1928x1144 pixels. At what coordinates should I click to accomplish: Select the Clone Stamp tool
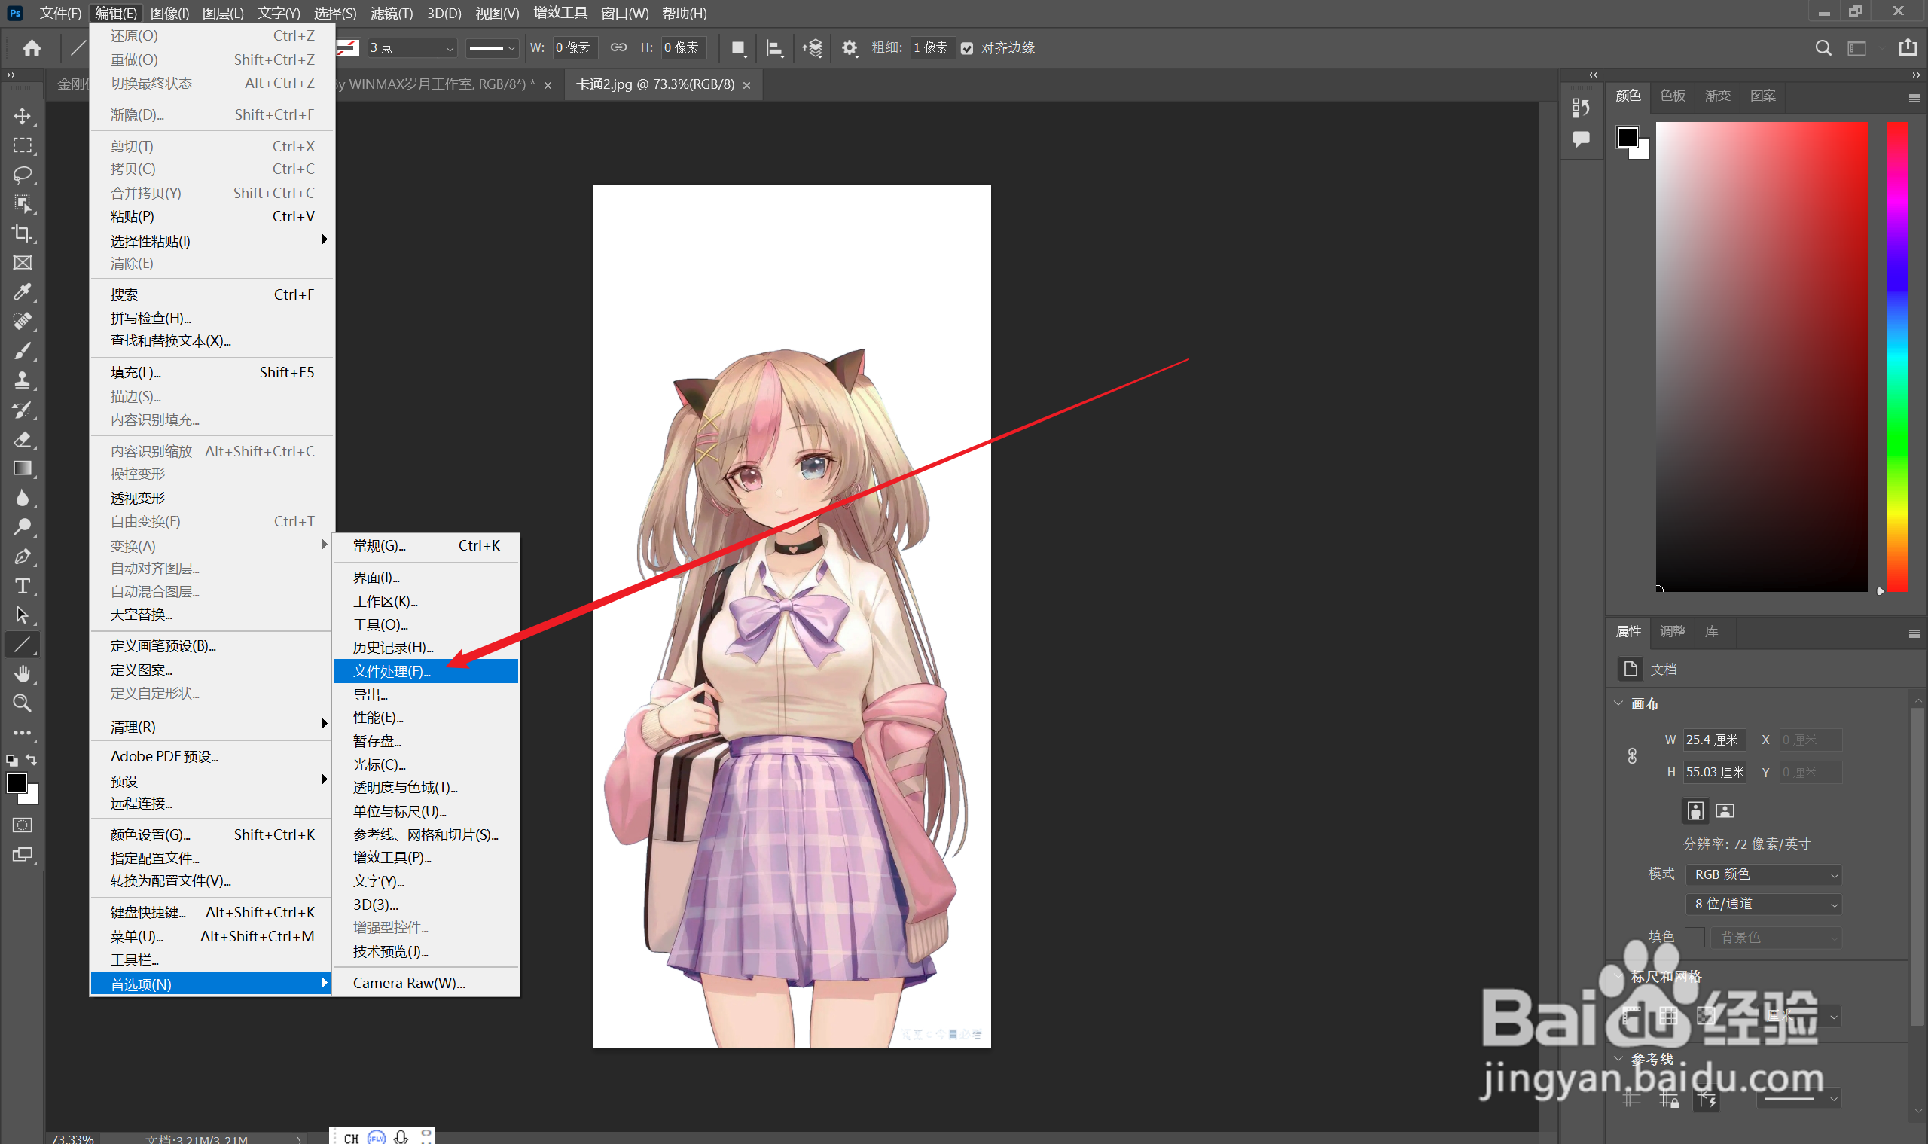(23, 380)
